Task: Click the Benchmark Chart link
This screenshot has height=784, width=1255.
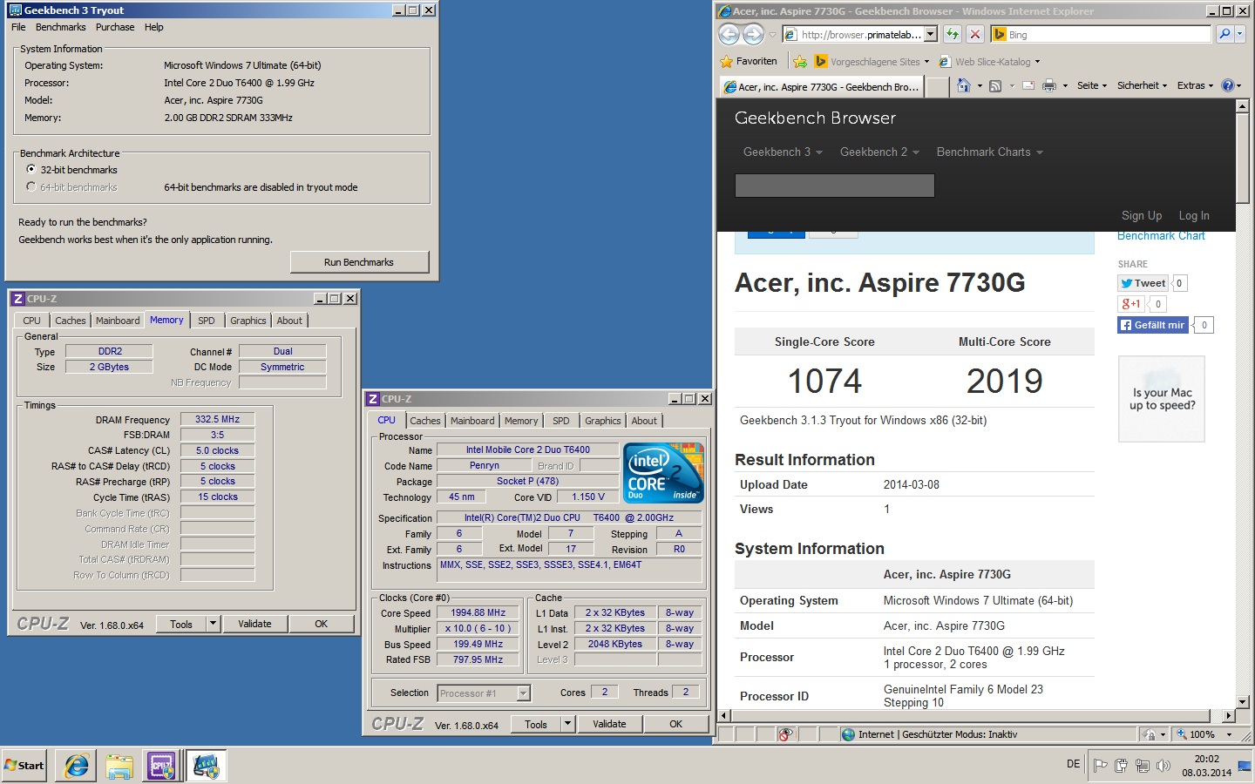Action: click(x=1161, y=236)
